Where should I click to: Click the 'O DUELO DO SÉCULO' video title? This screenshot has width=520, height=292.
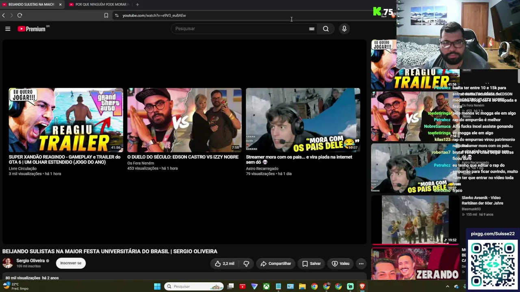[183, 157]
